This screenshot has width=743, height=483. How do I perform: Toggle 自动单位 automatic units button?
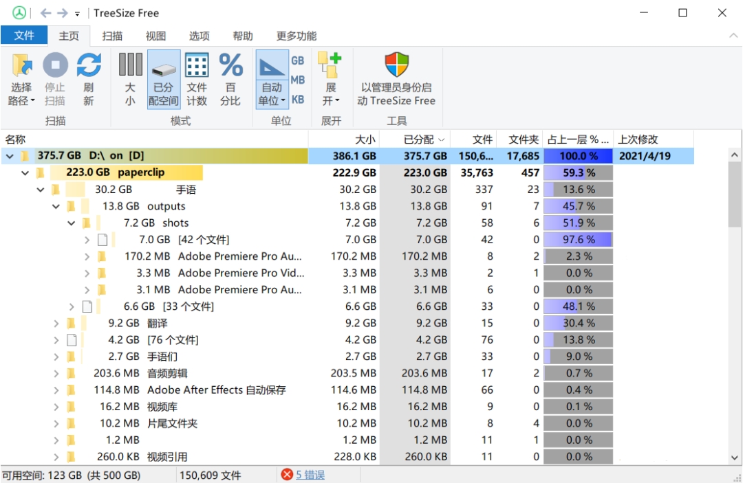pos(272,67)
